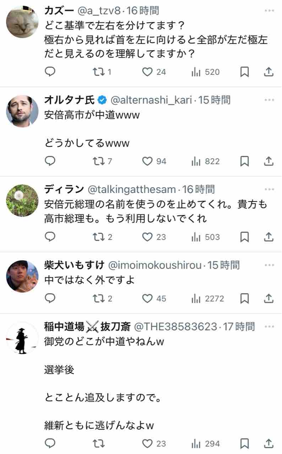Retweet 柴犬いもすけ's post
This screenshot has width=282, height=454.
(x=102, y=299)
